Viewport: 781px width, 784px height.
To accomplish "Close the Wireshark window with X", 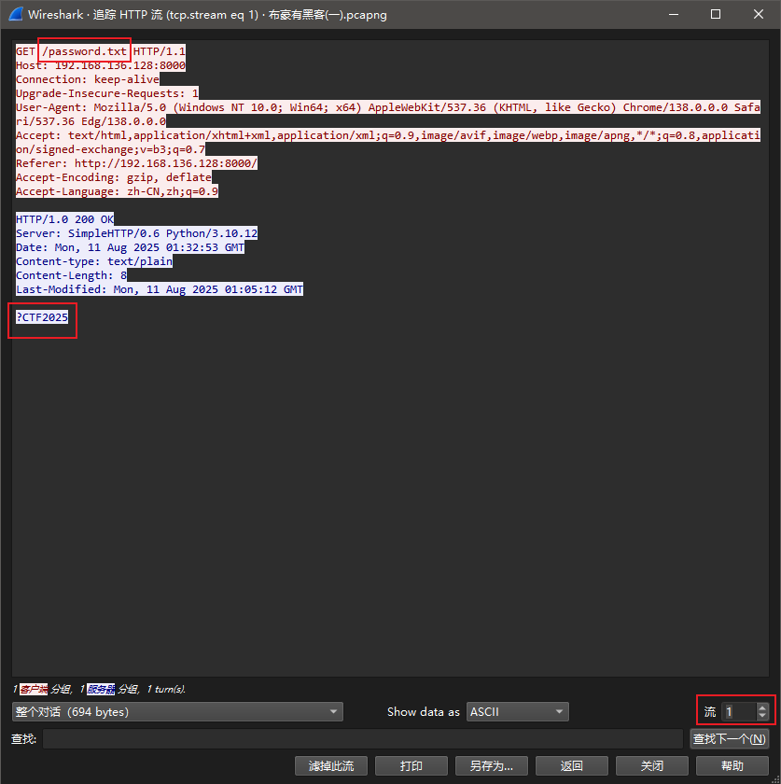I will [x=759, y=14].
